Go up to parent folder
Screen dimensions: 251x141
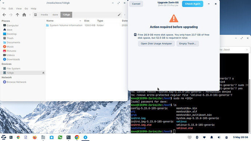pos(17,15)
